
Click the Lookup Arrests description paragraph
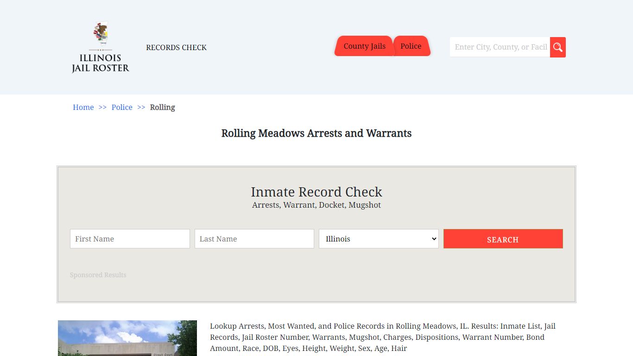tap(383, 337)
